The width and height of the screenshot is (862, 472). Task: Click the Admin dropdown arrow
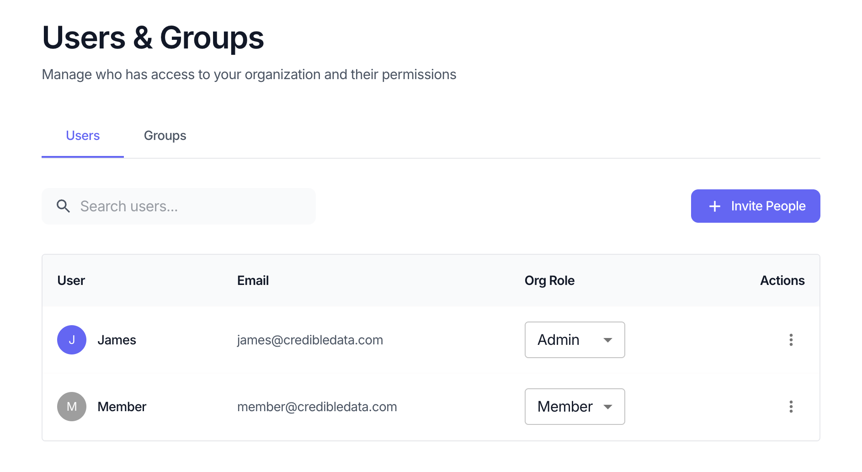tap(607, 340)
